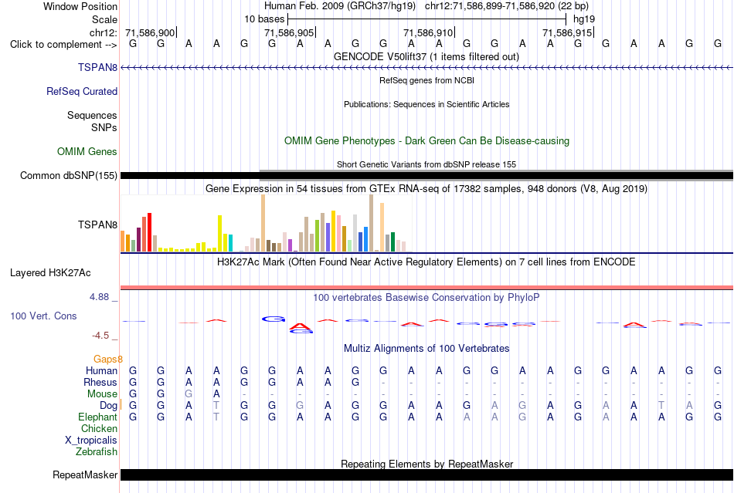
Task: Click the RepeatMasker track label
Action: pos(85,474)
